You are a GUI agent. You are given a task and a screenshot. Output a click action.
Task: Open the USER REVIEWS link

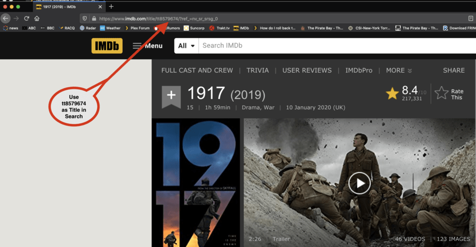[307, 70]
